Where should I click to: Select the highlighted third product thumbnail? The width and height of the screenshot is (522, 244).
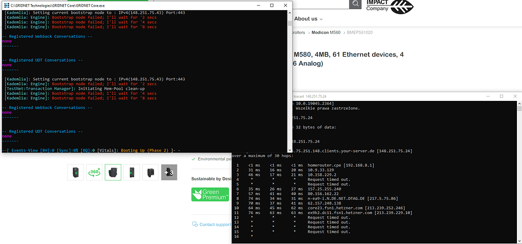coord(113,172)
